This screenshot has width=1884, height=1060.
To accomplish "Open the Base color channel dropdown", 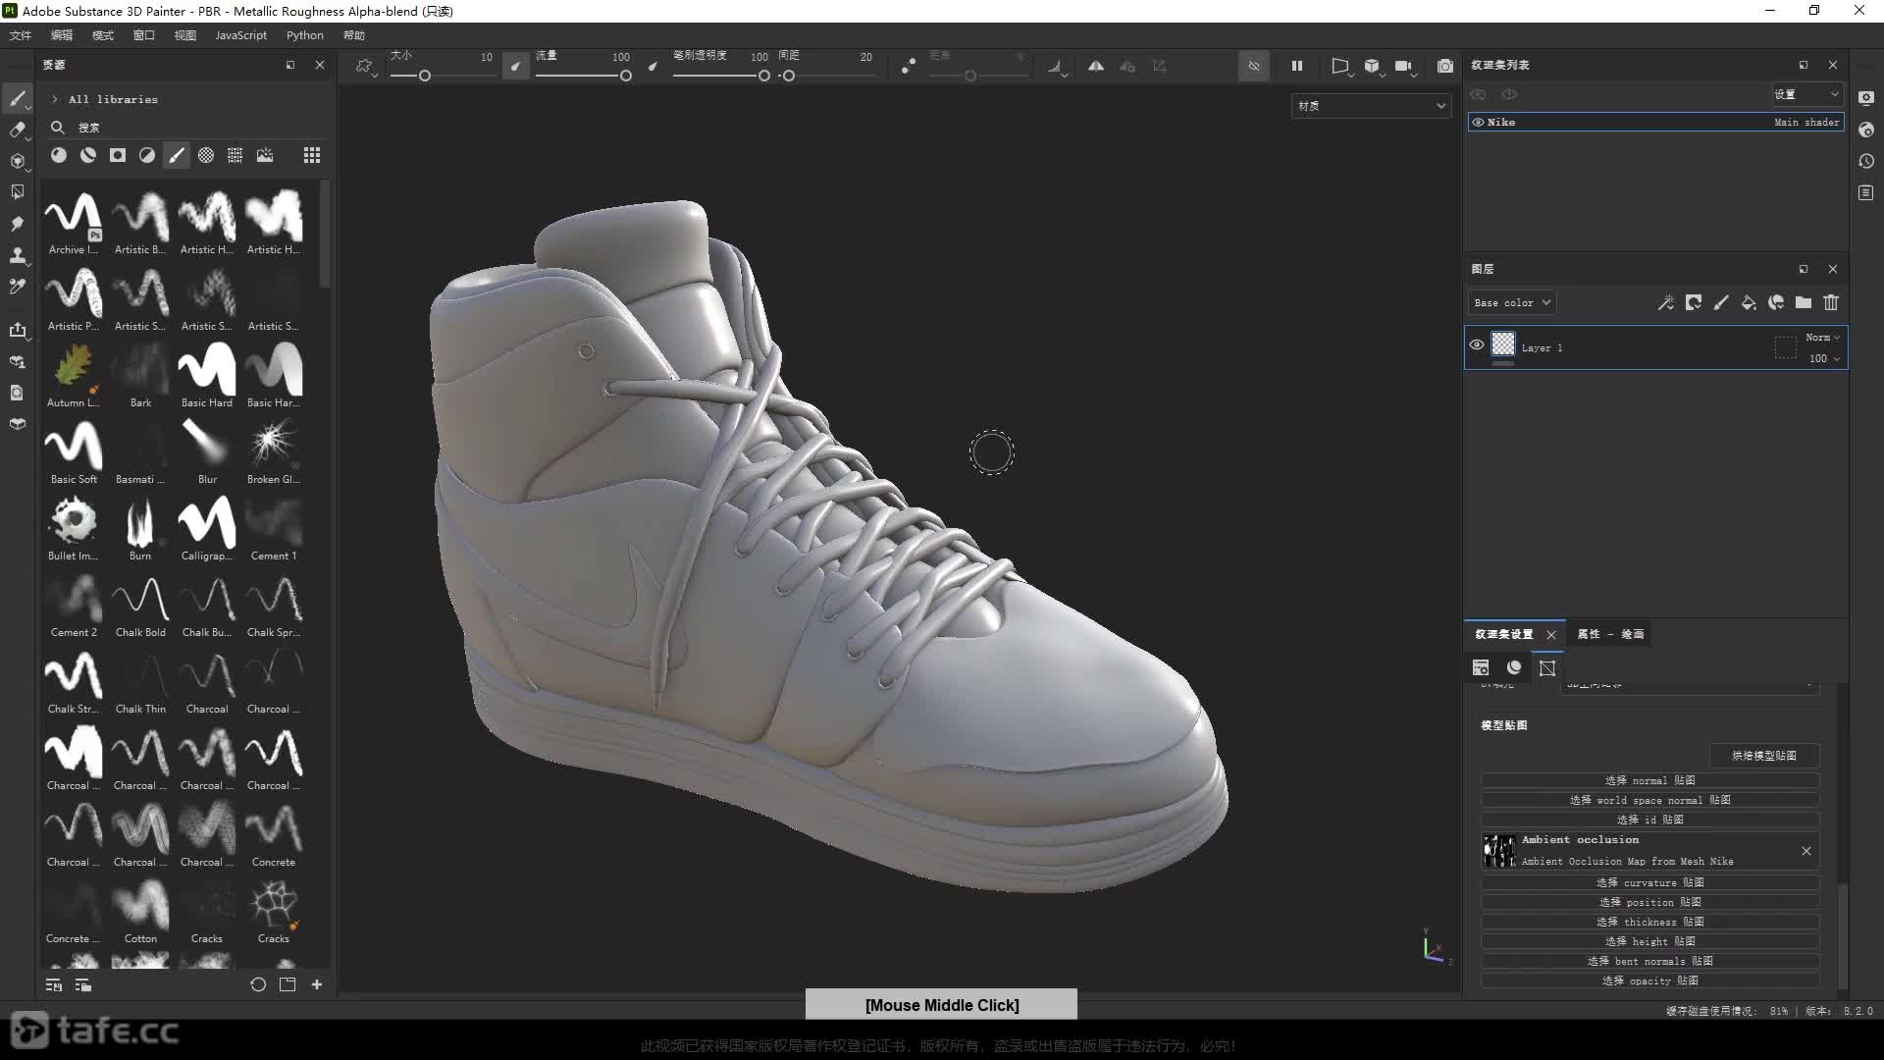I will [1511, 302].
